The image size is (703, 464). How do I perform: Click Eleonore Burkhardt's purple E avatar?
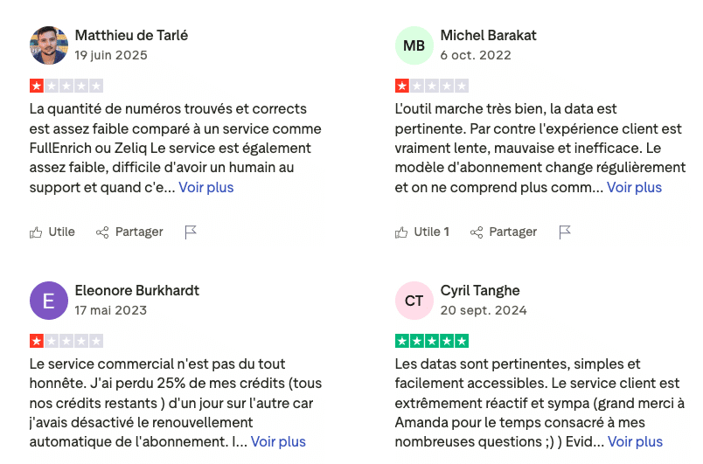(49, 301)
